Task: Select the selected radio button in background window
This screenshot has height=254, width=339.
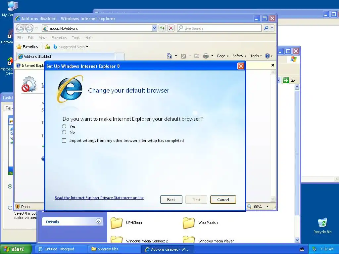Action: [x=10, y=186]
